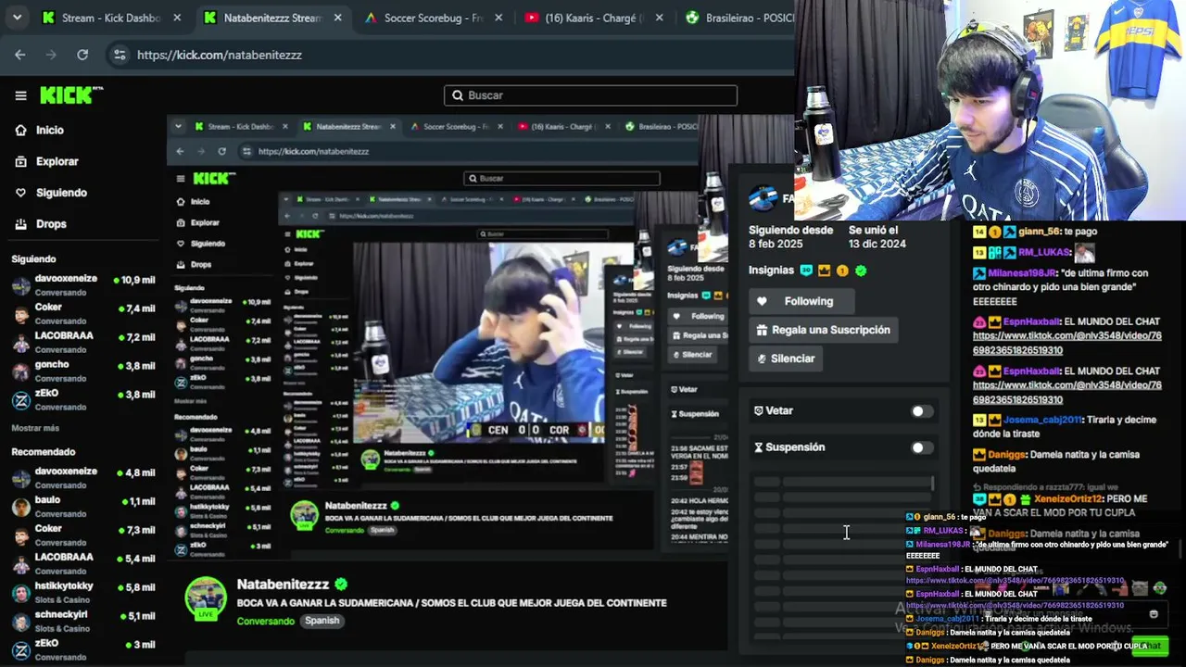Open goncho's channel from the Siguiendo list

83,371
